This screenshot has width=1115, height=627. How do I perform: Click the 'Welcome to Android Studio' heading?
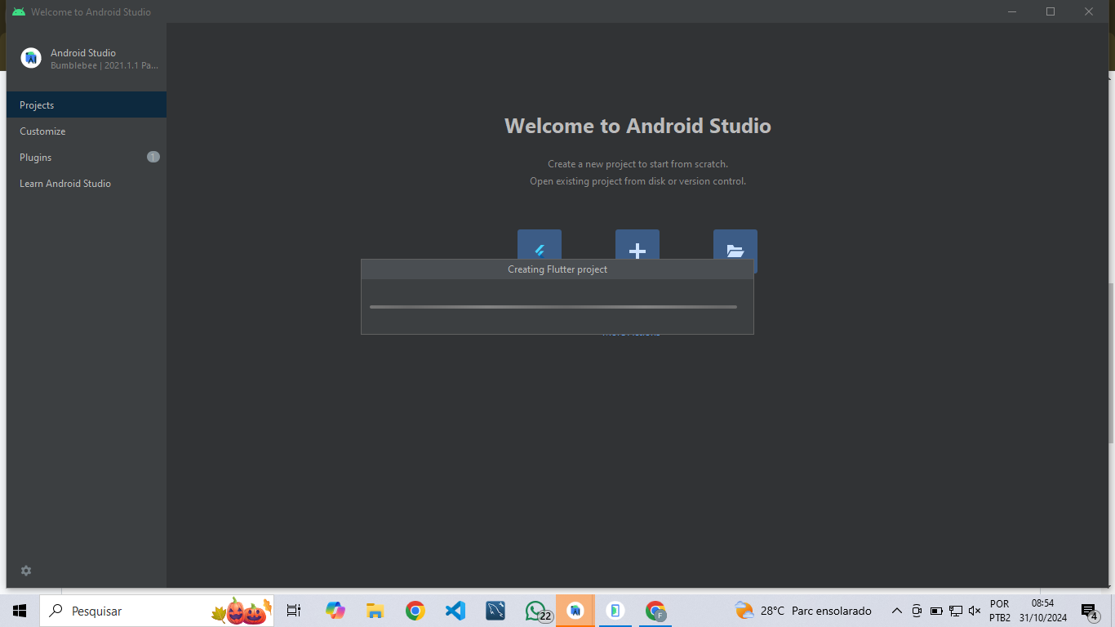(x=637, y=126)
